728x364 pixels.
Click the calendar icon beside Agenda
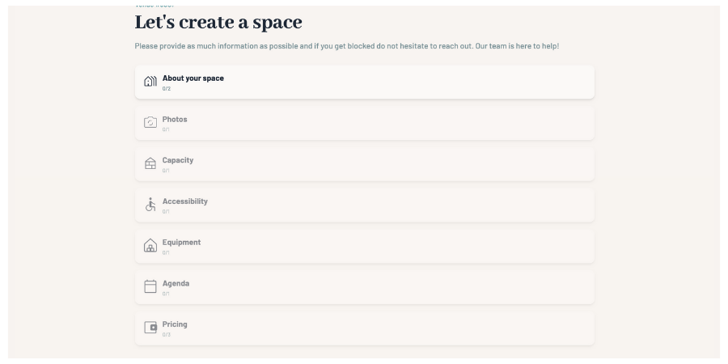[150, 286]
